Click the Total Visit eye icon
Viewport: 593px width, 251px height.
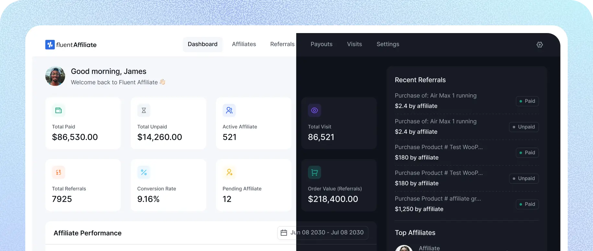314,111
